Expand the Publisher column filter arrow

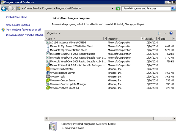(x=142, y=39)
